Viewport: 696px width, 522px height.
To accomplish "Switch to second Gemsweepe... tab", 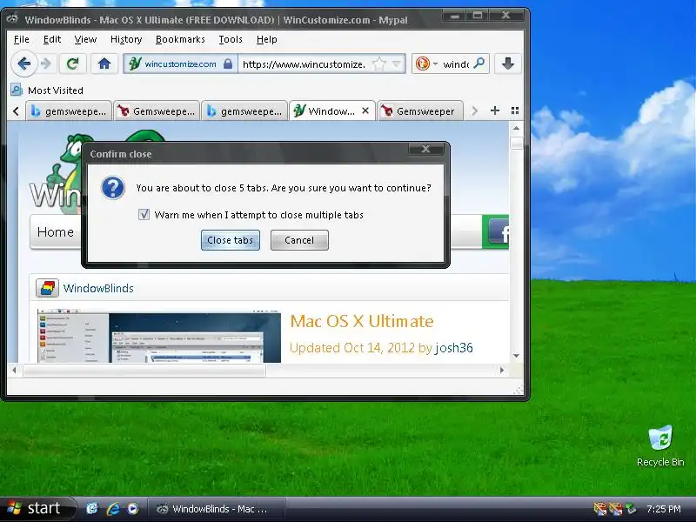I will (x=156, y=111).
